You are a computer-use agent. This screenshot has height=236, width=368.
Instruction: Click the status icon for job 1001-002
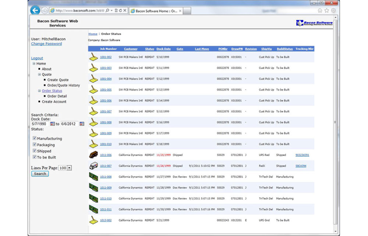(x=93, y=57)
